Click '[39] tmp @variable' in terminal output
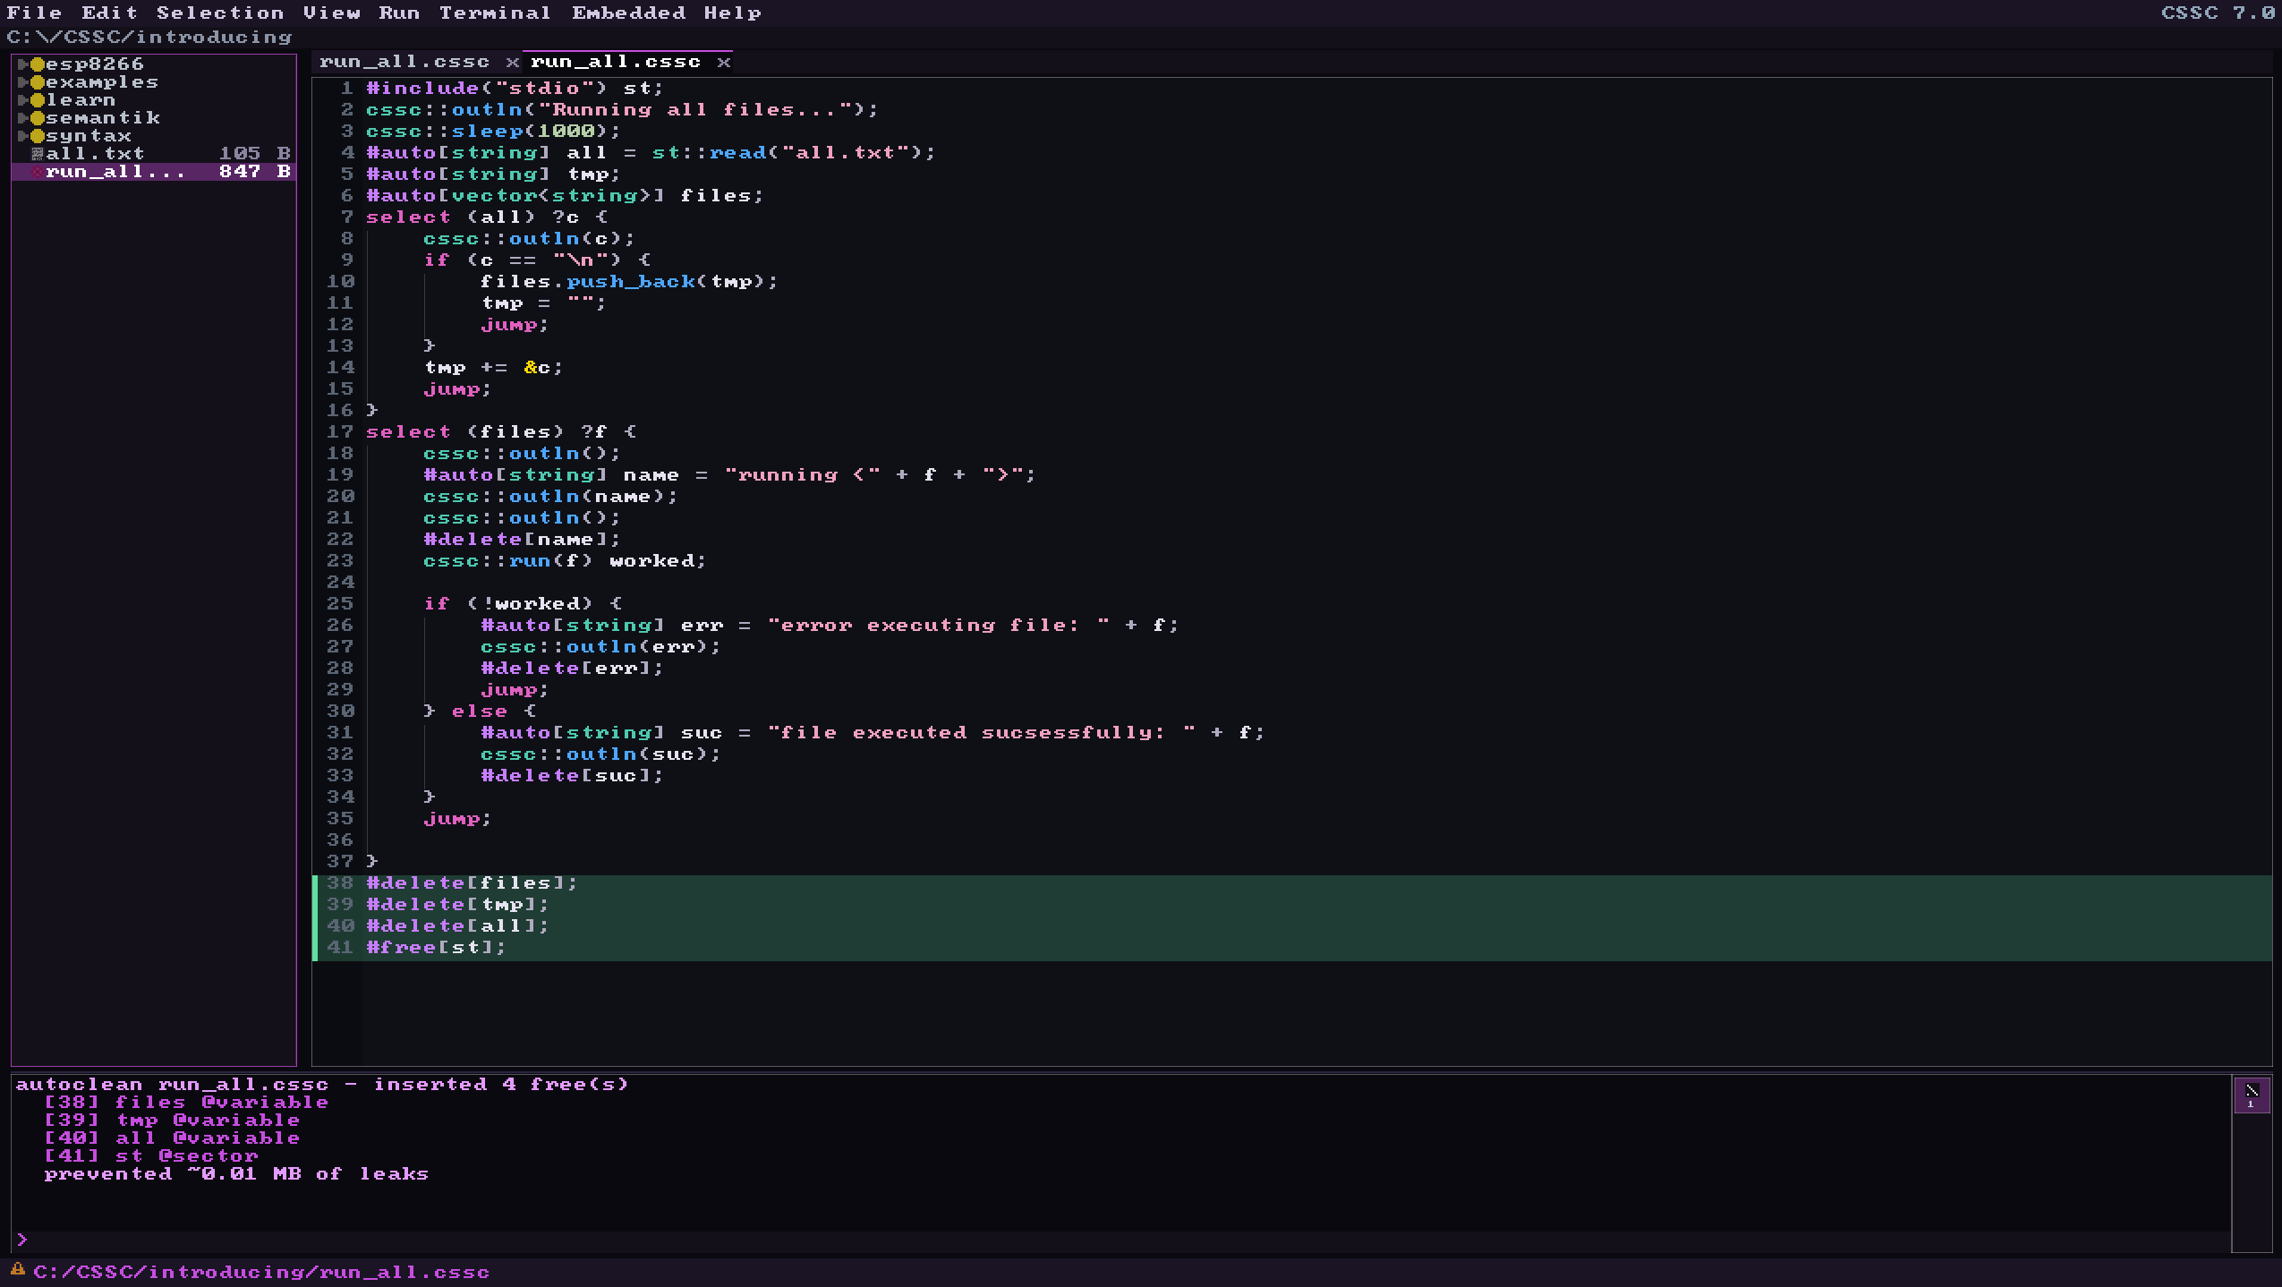 (x=172, y=1120)
